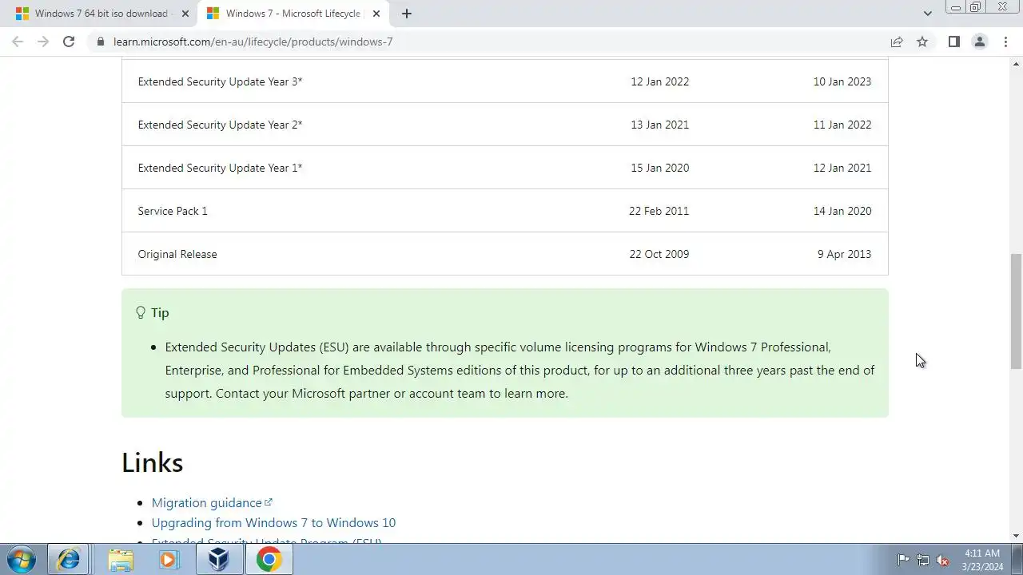Screen dimensions: 1023x575
Task: Go back with the browser back arrow
Action: (x=18, y=42)
